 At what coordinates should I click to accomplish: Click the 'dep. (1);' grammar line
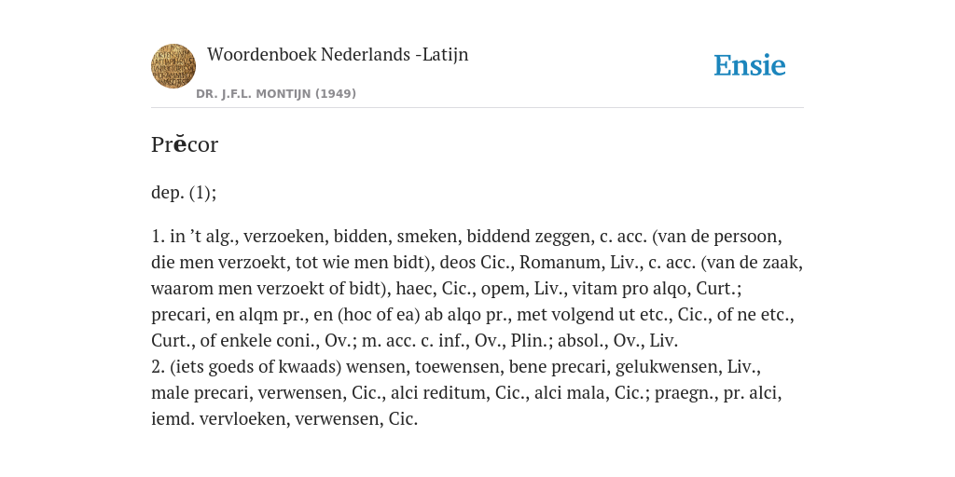pos(184,193)
